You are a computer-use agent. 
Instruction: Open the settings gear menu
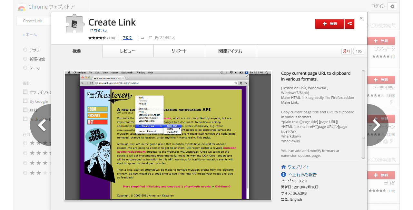tap(392, 6)
